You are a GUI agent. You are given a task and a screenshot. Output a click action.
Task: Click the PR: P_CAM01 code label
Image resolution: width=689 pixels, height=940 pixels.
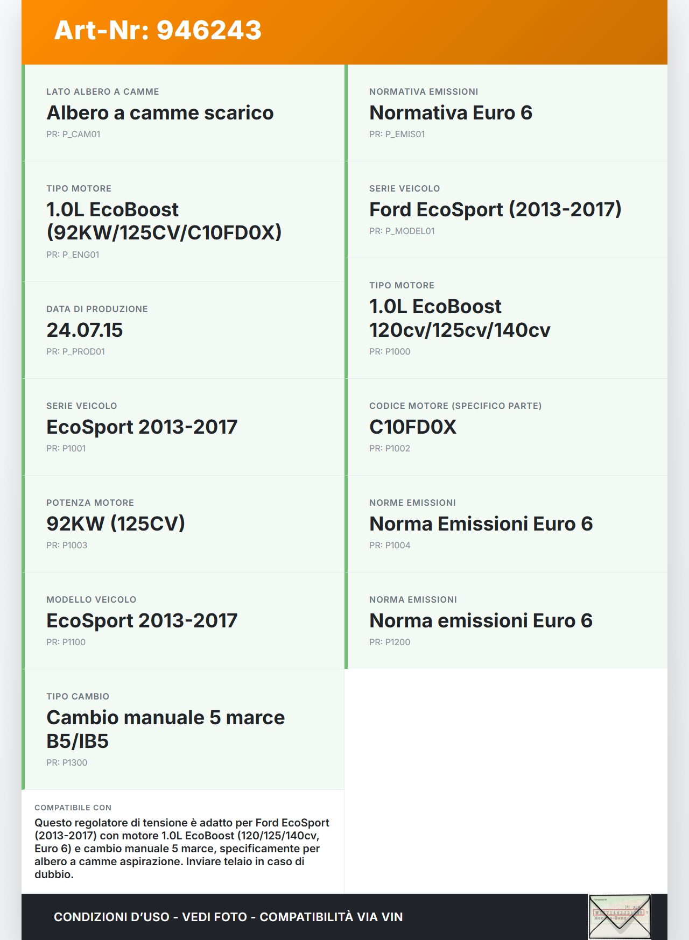[73, 134]
